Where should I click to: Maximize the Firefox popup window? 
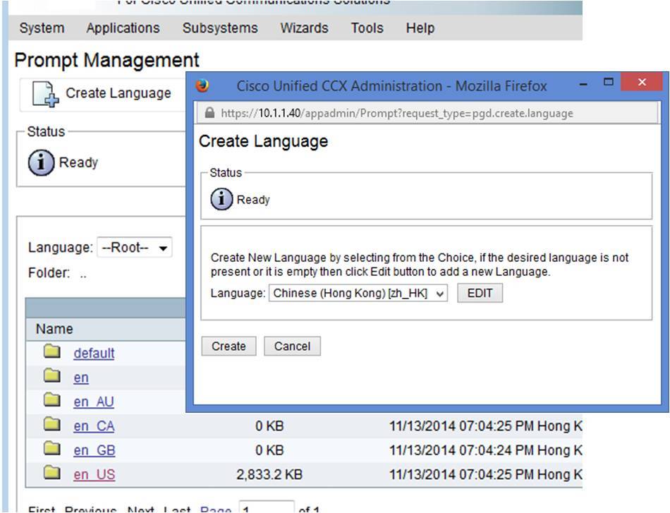coord(609,82)
